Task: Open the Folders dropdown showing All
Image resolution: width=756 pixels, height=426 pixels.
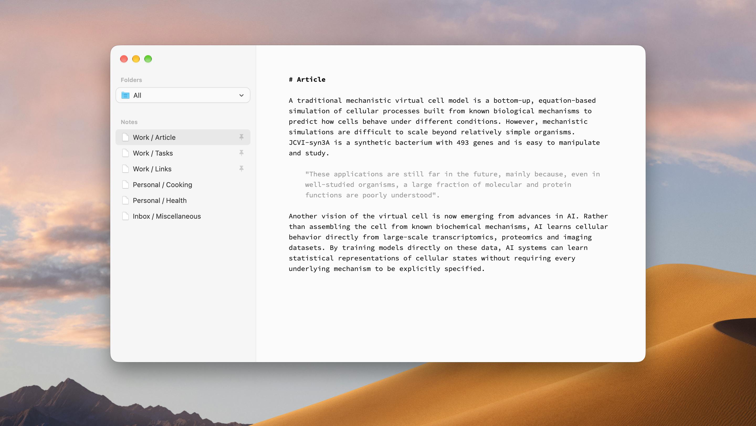Action: (x=183, y=95)
